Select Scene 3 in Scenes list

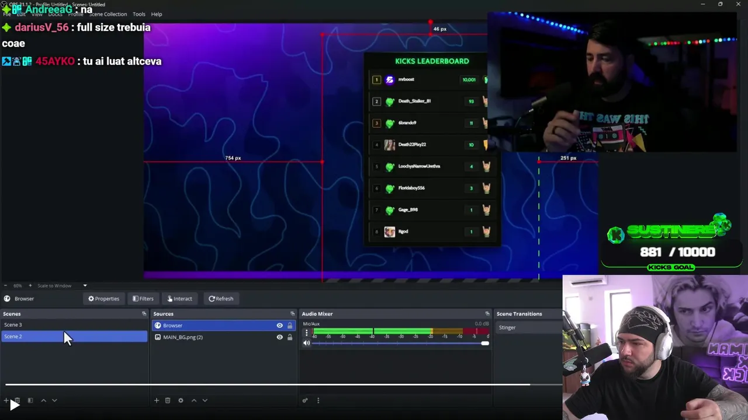[74, 325]
